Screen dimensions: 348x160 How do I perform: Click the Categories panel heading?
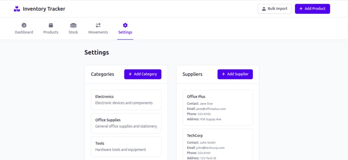click(102, 74)
